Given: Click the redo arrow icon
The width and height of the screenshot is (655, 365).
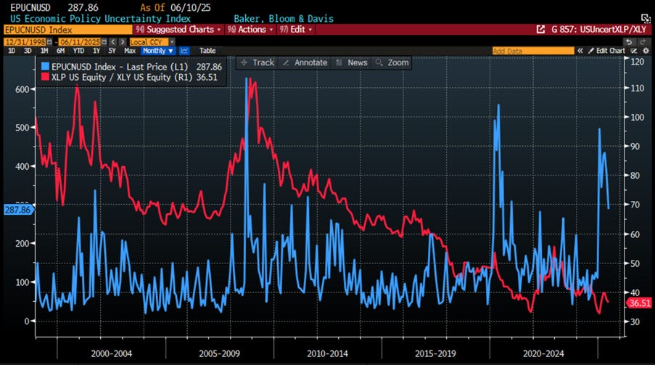Looking at the screenshot, I should 643,42.
